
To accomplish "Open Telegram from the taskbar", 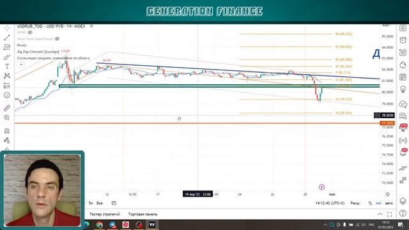I will 112,224.
